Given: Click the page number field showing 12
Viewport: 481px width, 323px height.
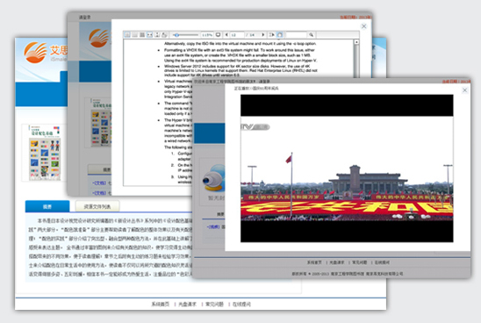Looking at the screenshot, I should click(x=237, y=34).
